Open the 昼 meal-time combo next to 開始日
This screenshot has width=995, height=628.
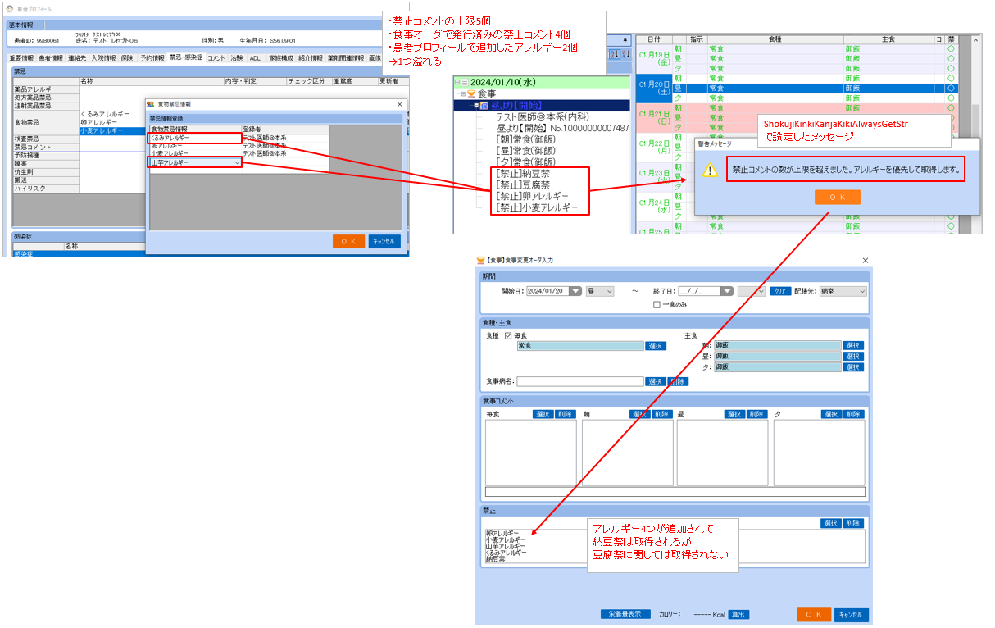pos(598,291)
